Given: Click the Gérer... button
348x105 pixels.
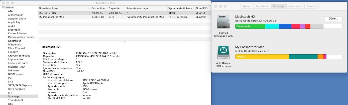Looking at the screenshot, I should click(x=333, y=19).
